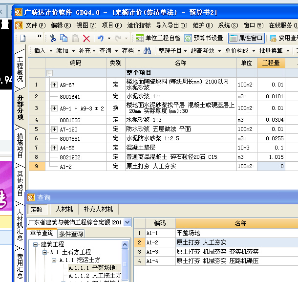298x282 pixels.
Task: Click the grayed redo arrow icon
Action: 118,38
